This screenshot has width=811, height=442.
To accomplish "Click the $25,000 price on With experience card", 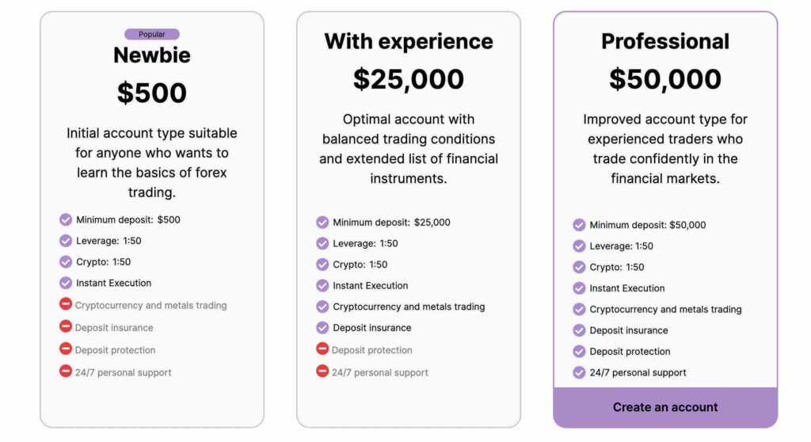I will tap(409, 79).
